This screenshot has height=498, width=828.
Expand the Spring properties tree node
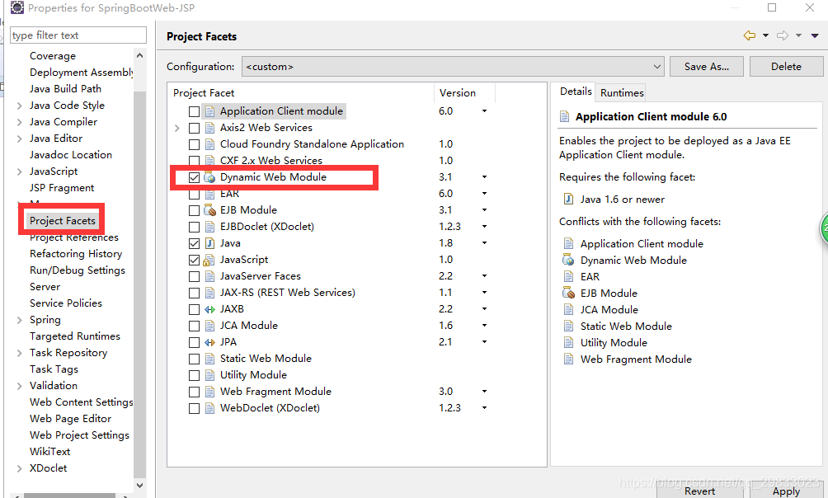tap(20, 320)
